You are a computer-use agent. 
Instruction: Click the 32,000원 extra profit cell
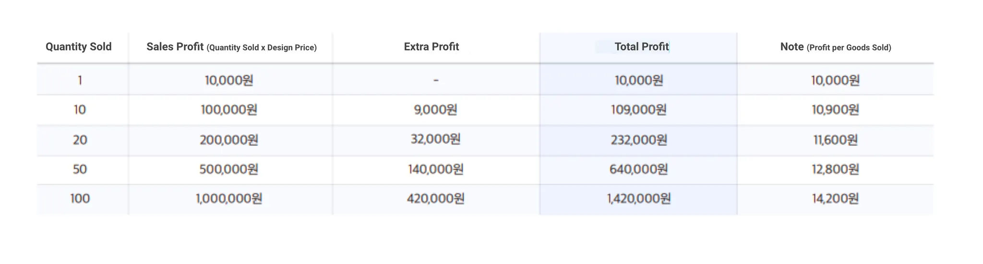pyautogui.click(x=435, y=139)
